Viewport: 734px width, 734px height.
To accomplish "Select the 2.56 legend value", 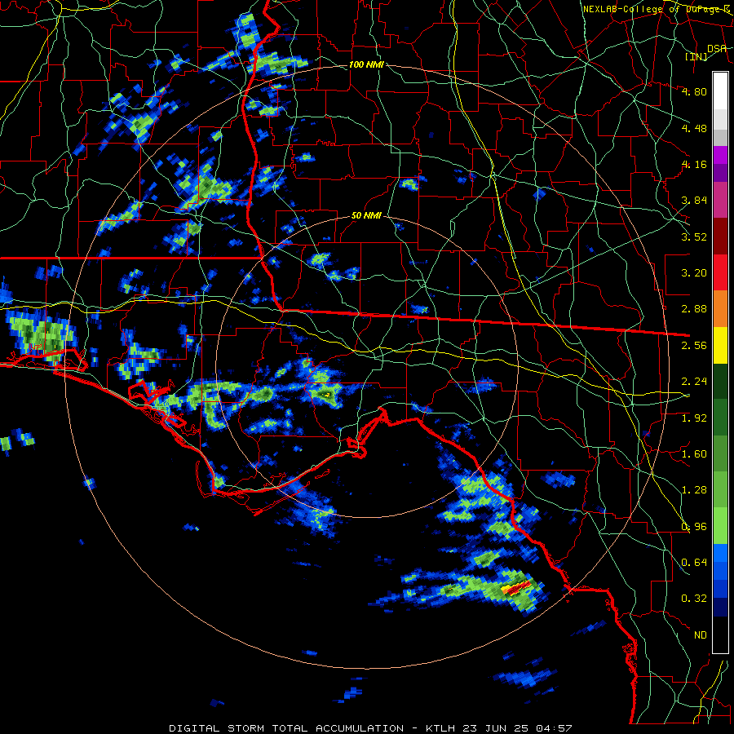I will (694, 346).
